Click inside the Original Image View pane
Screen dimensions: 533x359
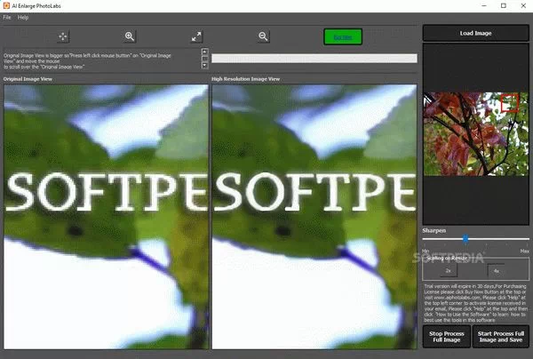point(106,217)
